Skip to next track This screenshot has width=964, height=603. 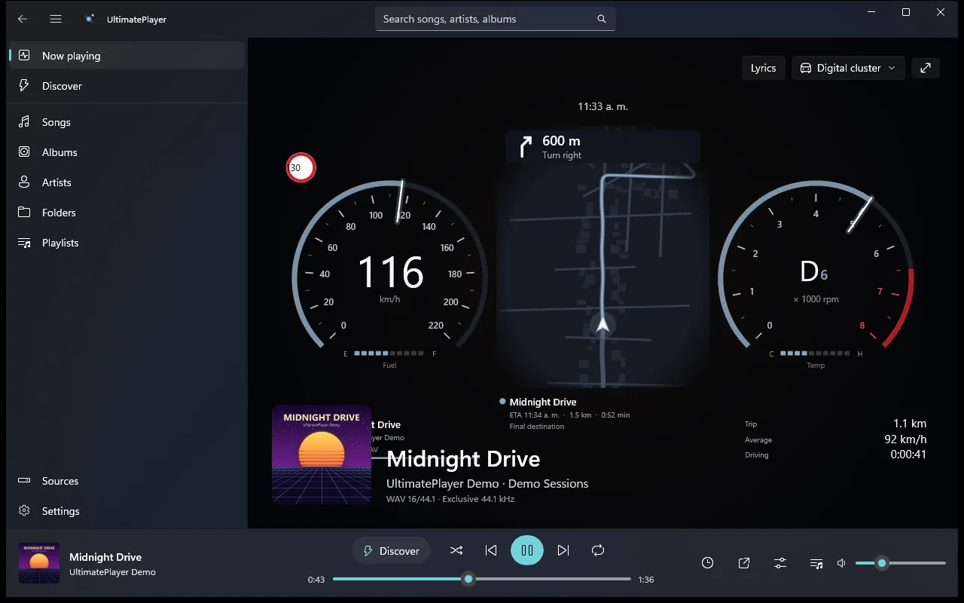coord(563,550)
